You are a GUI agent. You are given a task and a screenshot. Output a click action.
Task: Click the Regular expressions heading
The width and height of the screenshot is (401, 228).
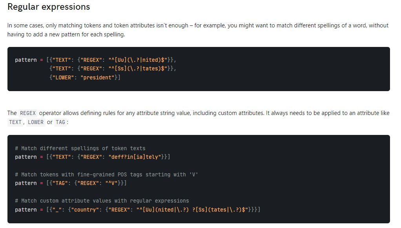(48, 7)
